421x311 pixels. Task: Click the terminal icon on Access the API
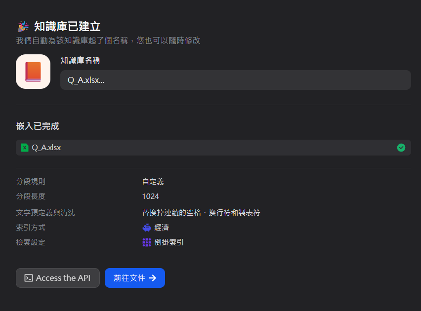(29, 278)
